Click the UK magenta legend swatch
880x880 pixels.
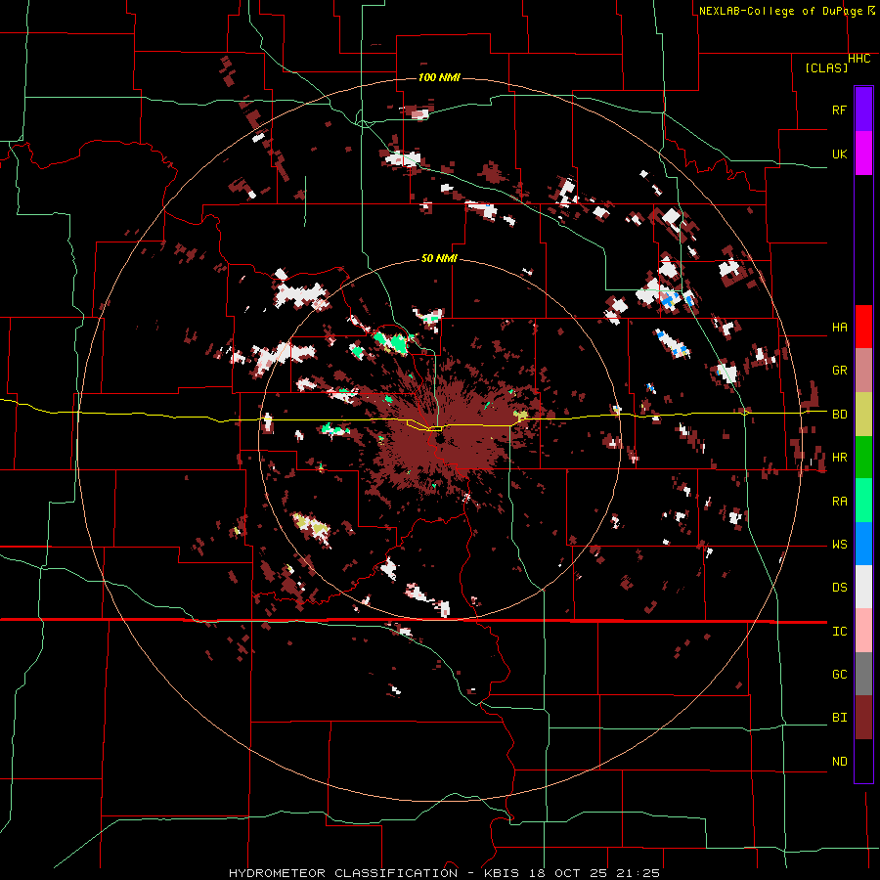(x=863, y=154)
